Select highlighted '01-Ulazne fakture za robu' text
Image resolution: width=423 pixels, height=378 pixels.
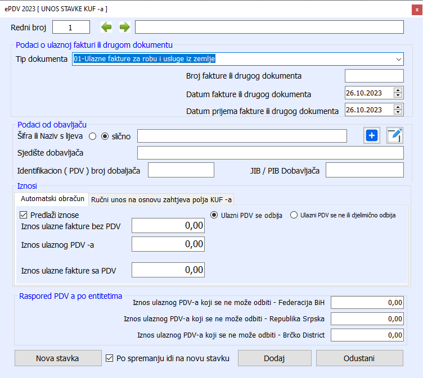[x=145, y=59]
